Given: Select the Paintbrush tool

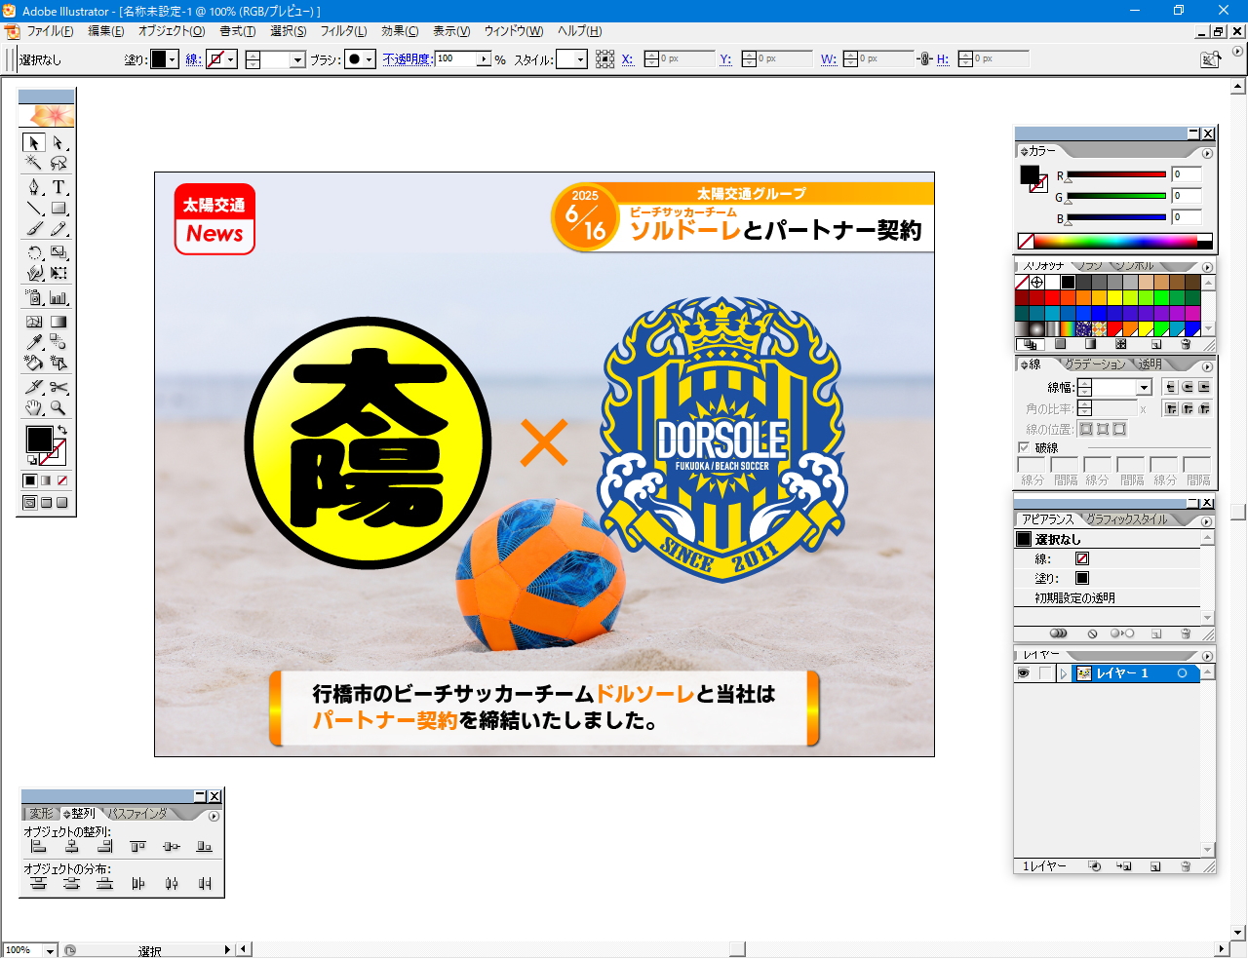Looking at the screenshot, I should tap(34, 228).
